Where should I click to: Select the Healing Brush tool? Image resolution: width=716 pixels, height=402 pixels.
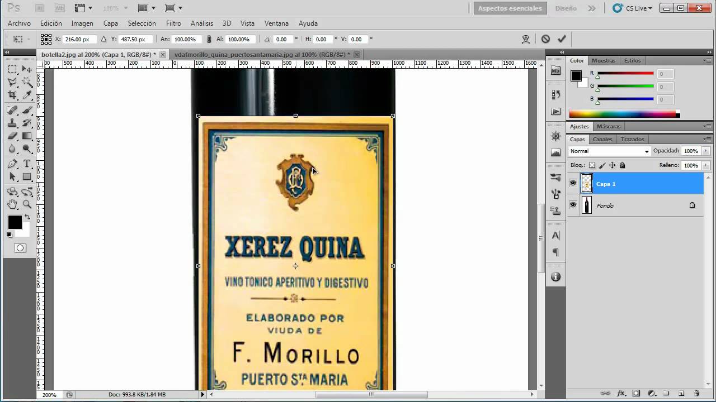pyautogui.click(x=12, y=110)
